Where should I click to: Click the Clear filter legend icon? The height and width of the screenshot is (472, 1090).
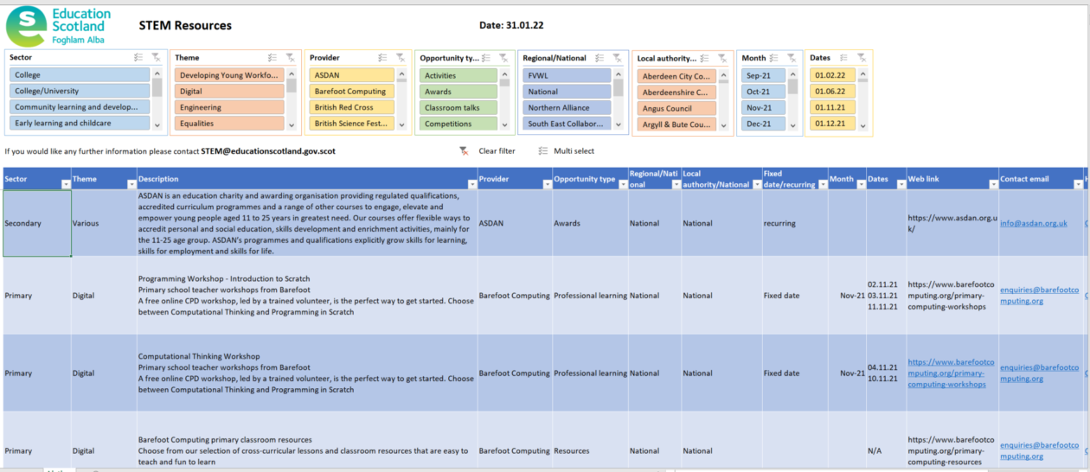pyautogui.click(x=464, y=150)
